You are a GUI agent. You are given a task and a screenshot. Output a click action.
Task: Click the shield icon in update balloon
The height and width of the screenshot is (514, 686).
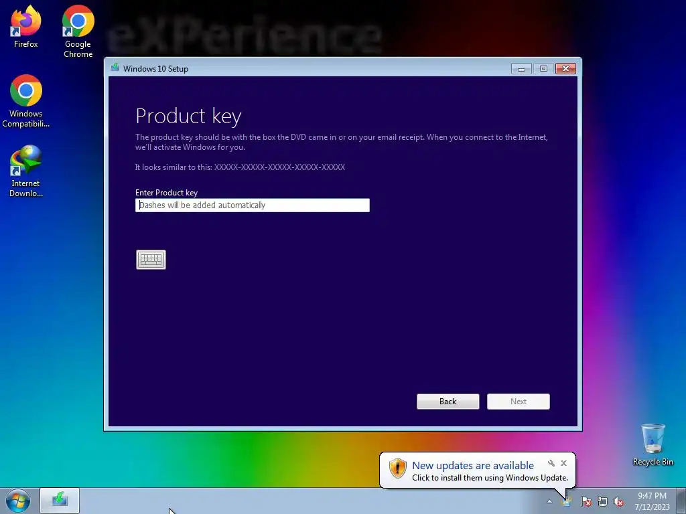pos(398,468)
